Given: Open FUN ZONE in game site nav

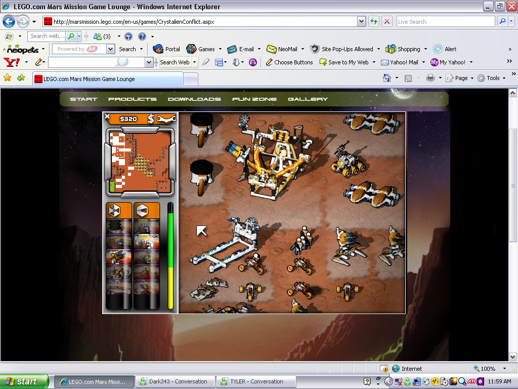Looking at the screenshot, I should (x=254, y=99).
